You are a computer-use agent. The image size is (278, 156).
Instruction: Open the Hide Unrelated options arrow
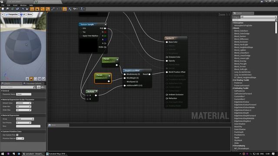click(57, 9)
